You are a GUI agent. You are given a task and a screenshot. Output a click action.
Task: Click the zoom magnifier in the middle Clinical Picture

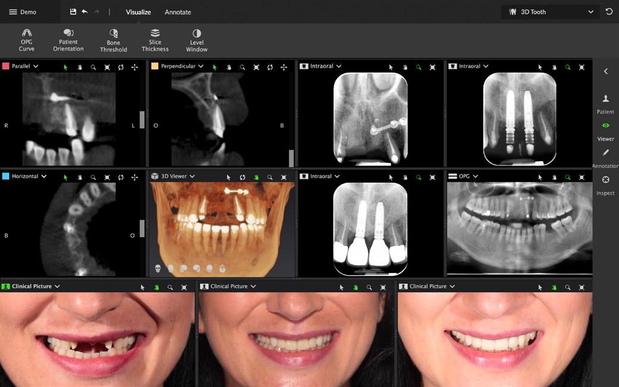pos(369,288)
